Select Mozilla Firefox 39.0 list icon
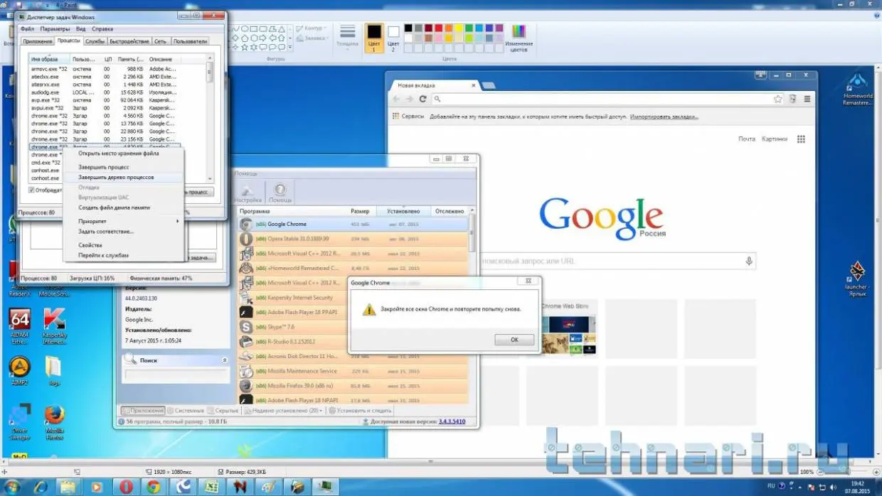Viewport: 882px width, 496px height. pos(246,386)
